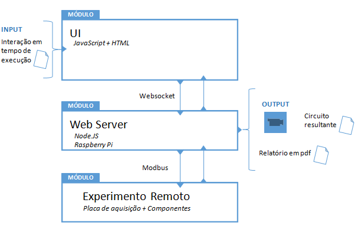Click the INPUT heading
The height and width of the screenshot is (226, 358).
[12, 29]
